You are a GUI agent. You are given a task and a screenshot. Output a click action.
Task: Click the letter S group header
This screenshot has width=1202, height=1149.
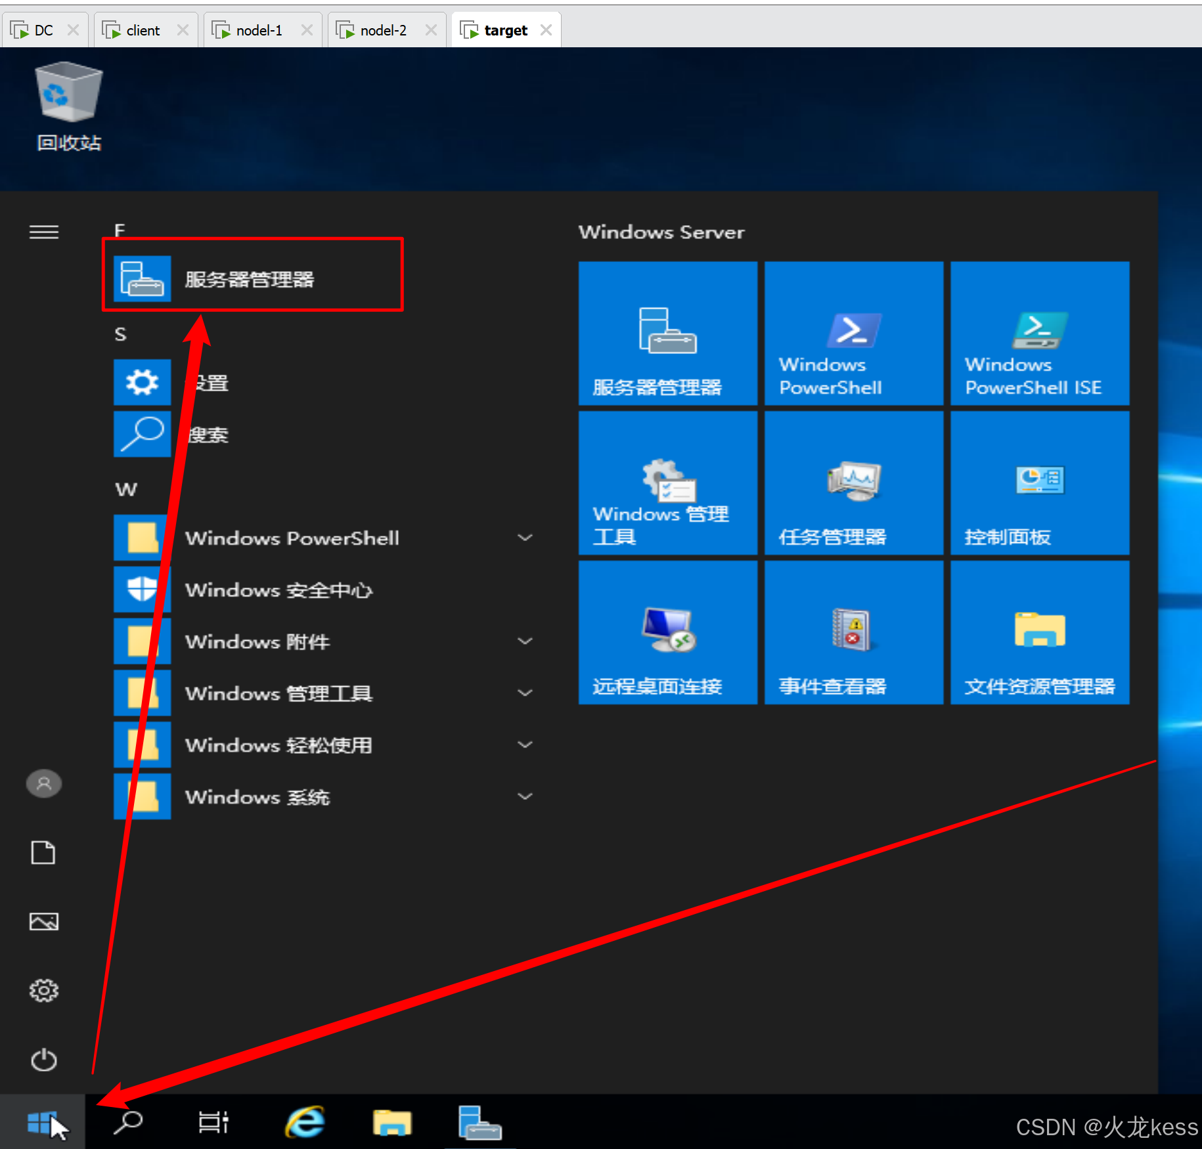tap(121, 334)
